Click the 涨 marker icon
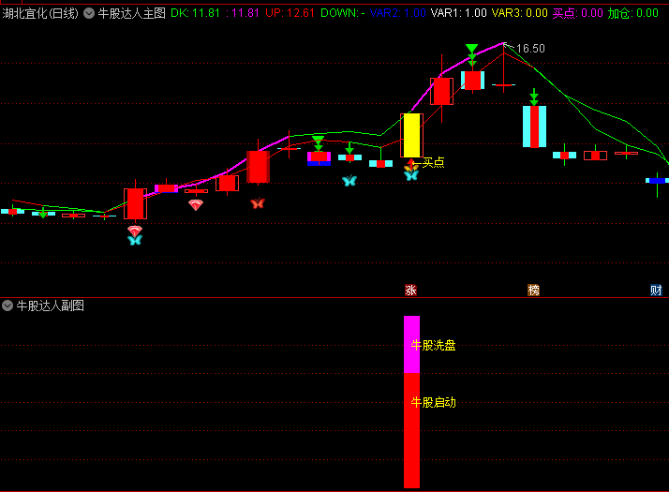The width and height of the screenshot is (669, 492). [x=410, y=291]
